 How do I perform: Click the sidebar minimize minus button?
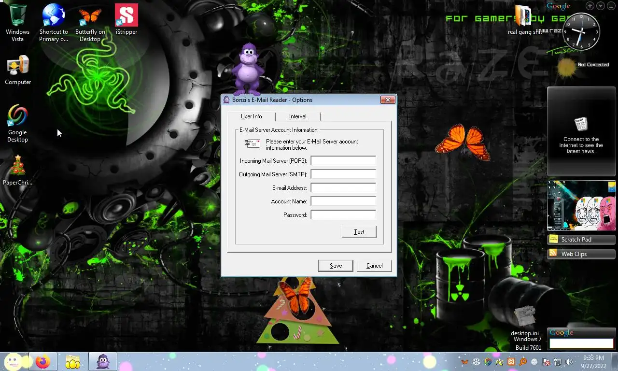point(611,6)
